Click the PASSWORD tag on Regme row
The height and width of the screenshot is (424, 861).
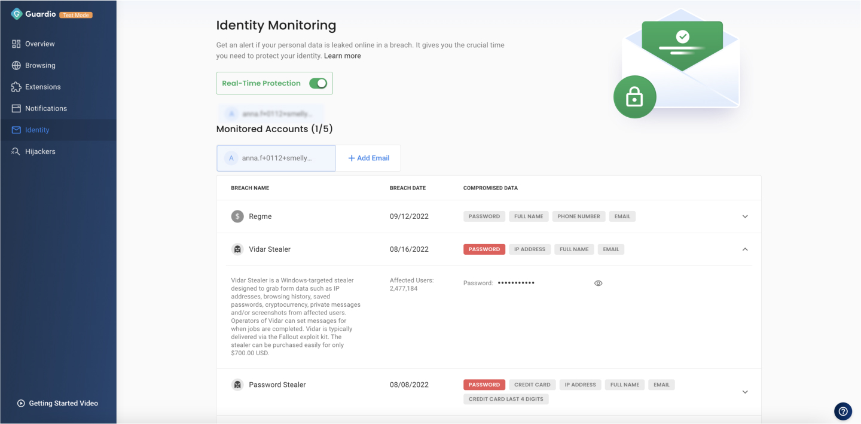click(484, 216)
